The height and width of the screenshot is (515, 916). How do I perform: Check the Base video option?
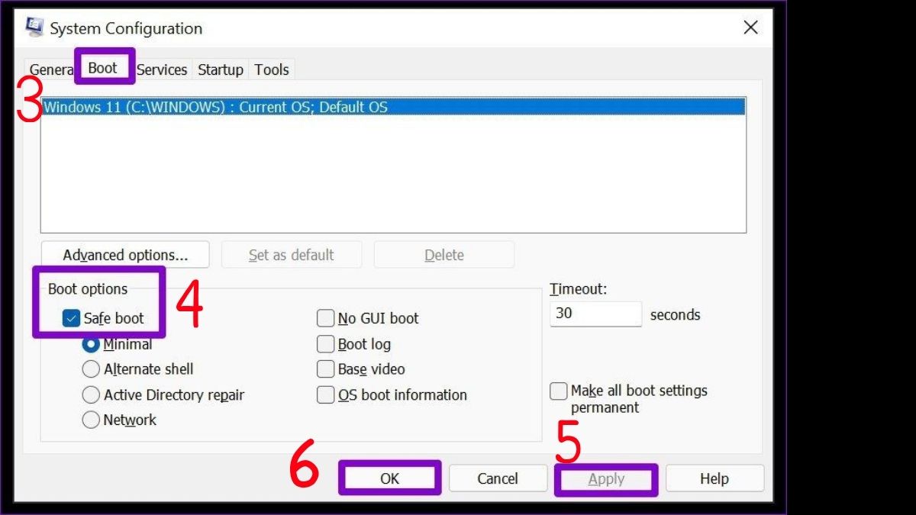coord(325,369)
